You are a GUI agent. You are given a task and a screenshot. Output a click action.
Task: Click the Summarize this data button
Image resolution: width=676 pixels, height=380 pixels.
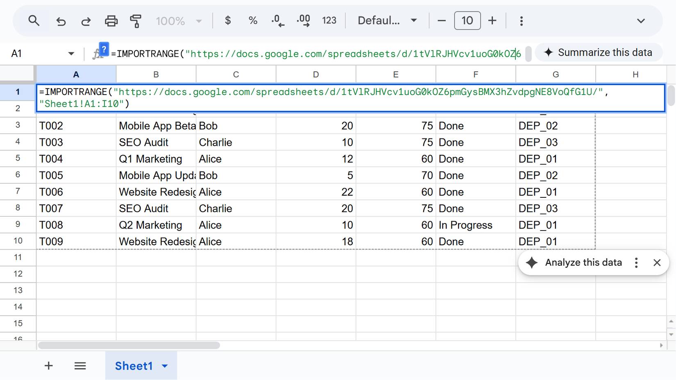[x=598, y=52]
